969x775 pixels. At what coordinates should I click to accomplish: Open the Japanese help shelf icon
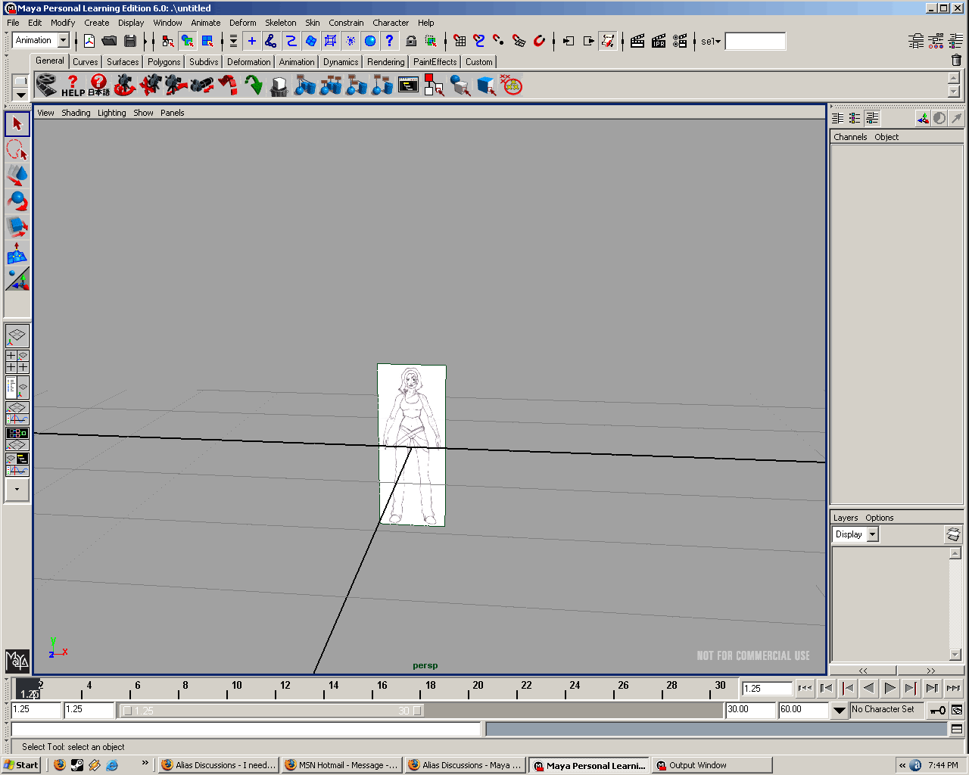tap(98, 85)
